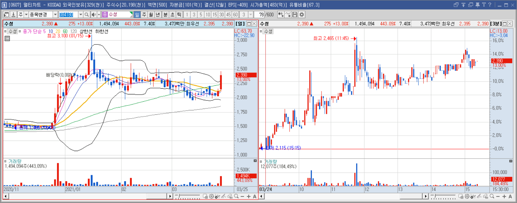
Task: Click the linked windows icon in title bar
Action: pyautogui.click(x=456, y=5)
